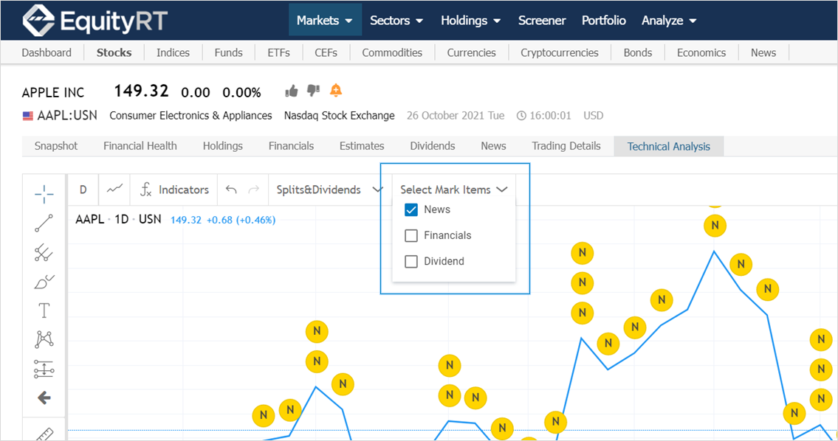Screen dimensions: 838x441
Task: Expand the Holdings menu in top bar
Action: (471, 21)
